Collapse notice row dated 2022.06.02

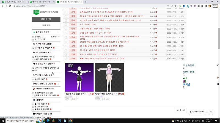click(x=66, y=37)
